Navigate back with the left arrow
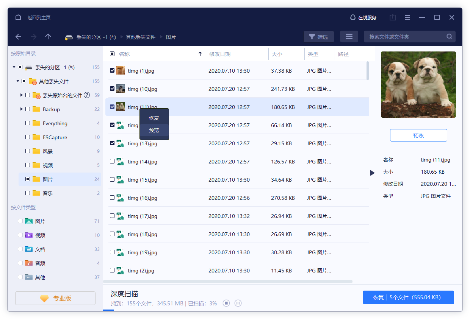 pos(18,37)
